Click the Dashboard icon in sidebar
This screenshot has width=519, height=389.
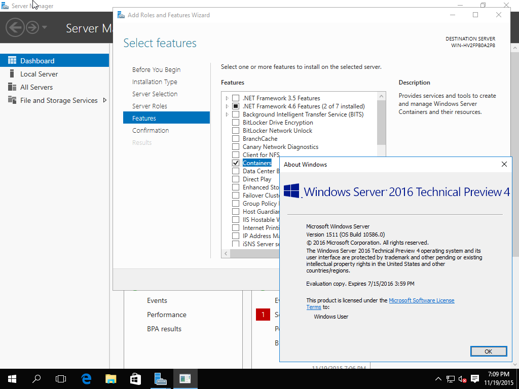click(12, 61)
